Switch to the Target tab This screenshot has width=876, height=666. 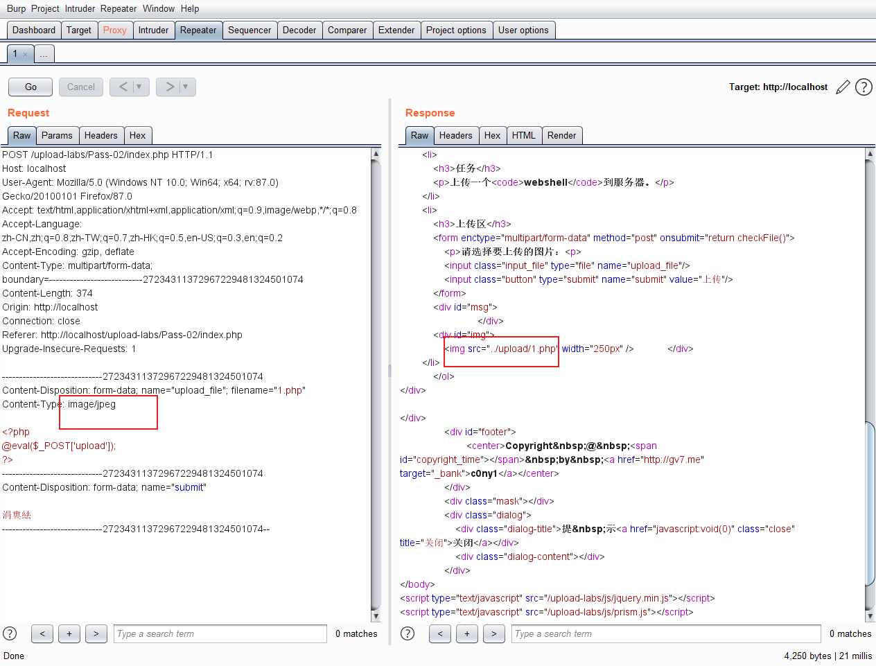coord(79,30)
